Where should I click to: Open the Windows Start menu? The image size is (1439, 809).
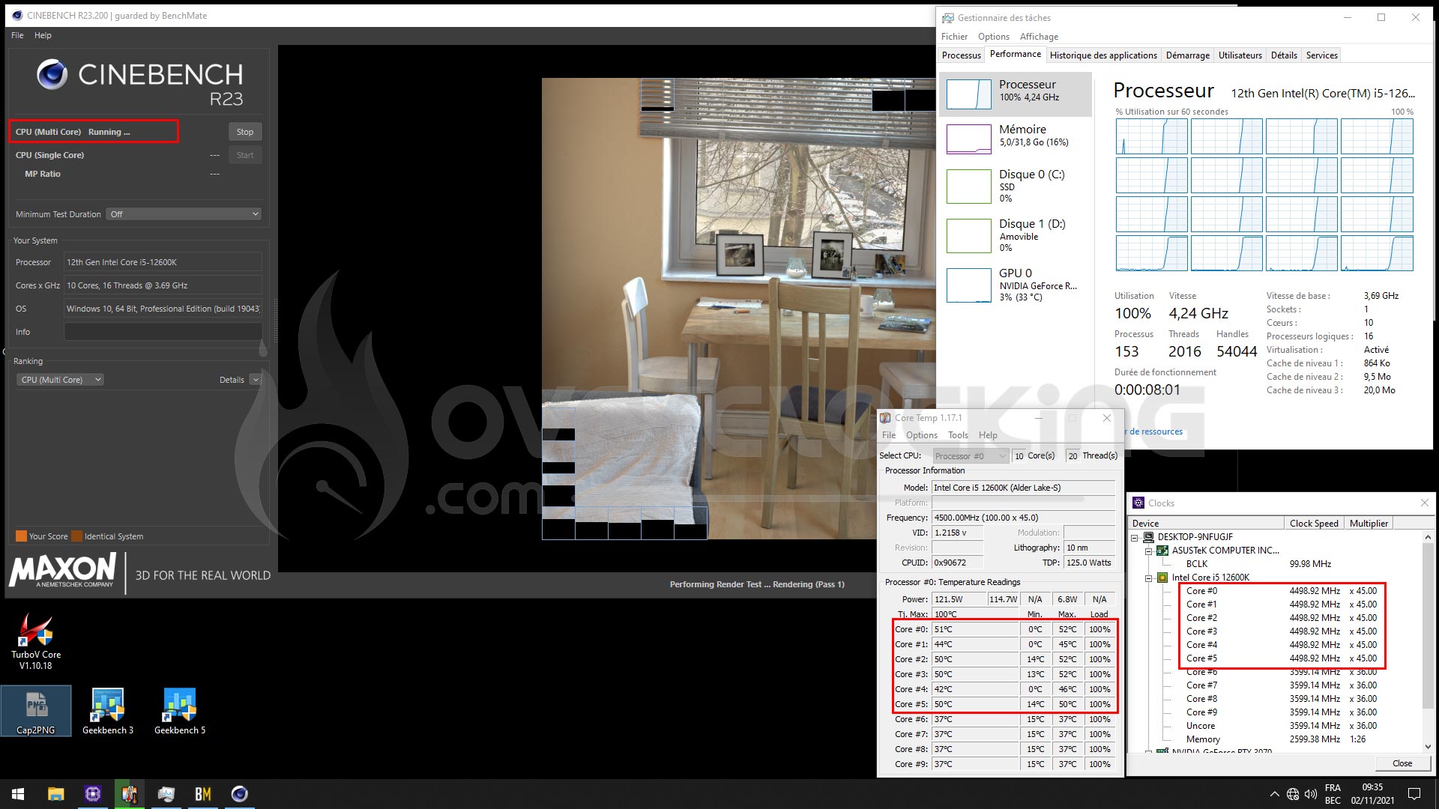click(18, 794)
